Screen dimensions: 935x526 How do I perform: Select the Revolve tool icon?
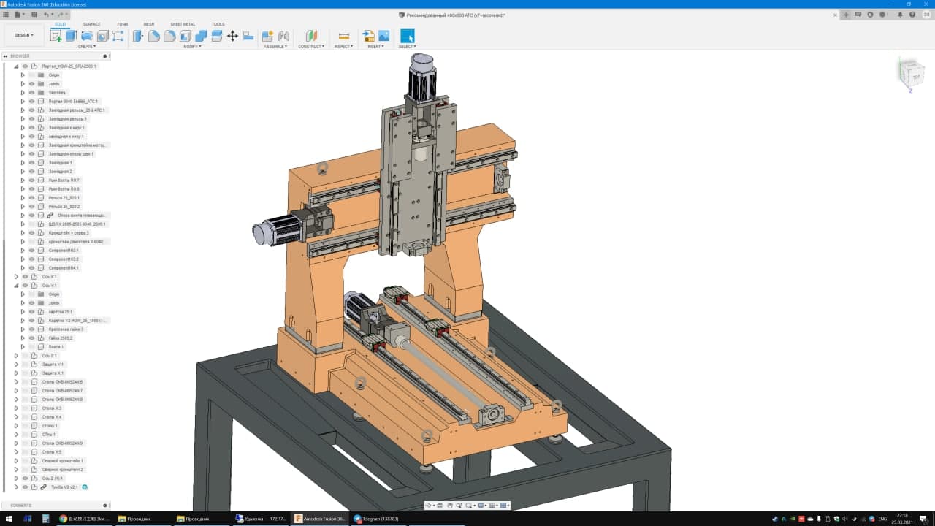click(x=87, y=36)
